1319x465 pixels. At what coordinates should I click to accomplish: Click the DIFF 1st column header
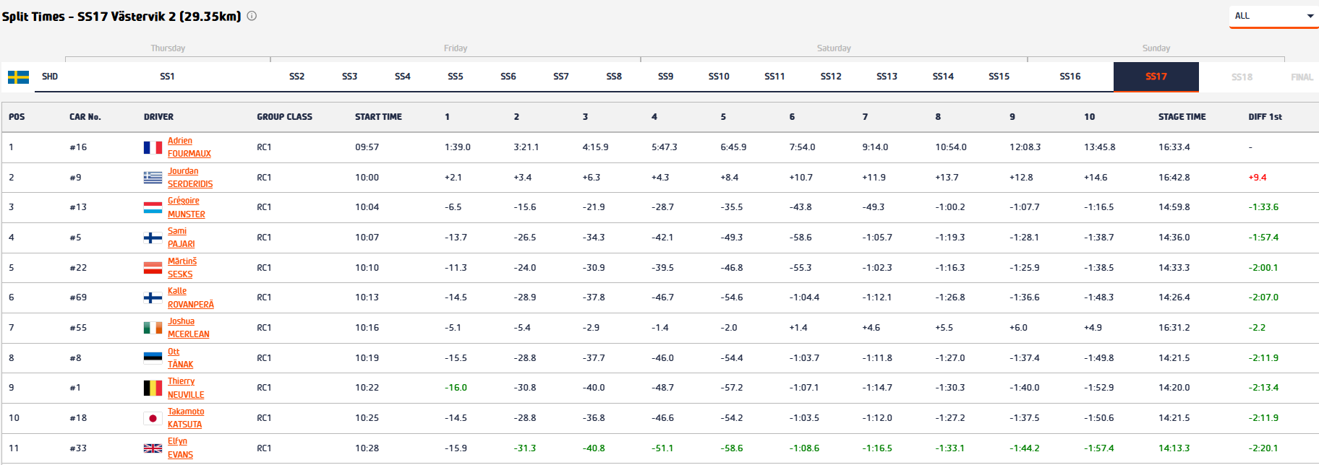point(1265,117)
